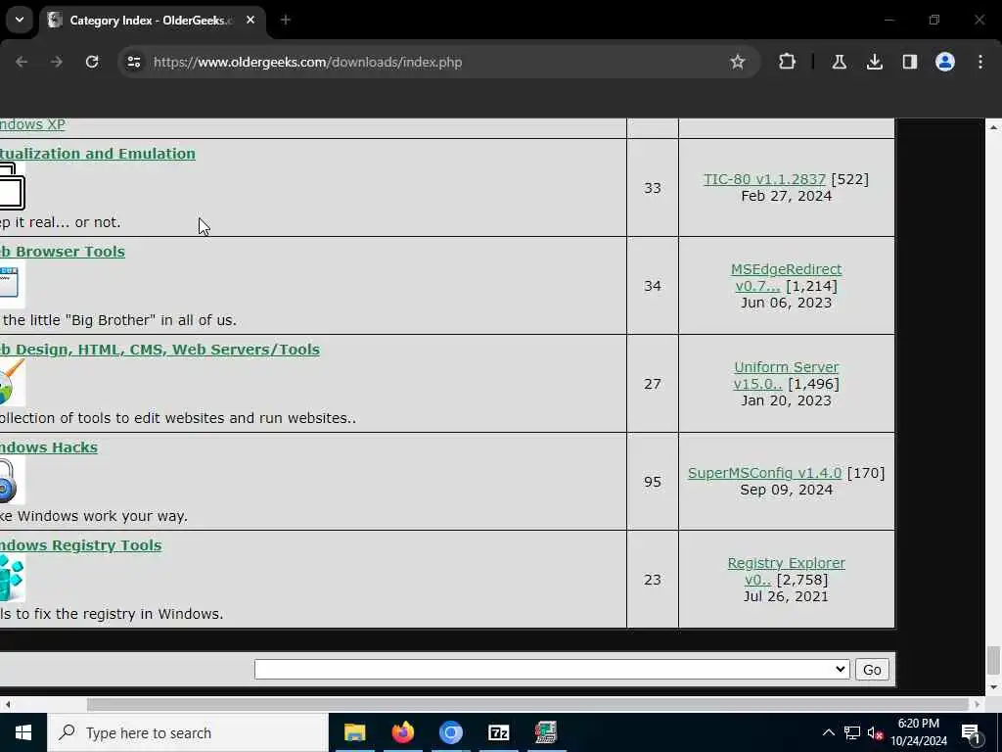
Task: Open the network status tray icon
Action: point(852,732)
